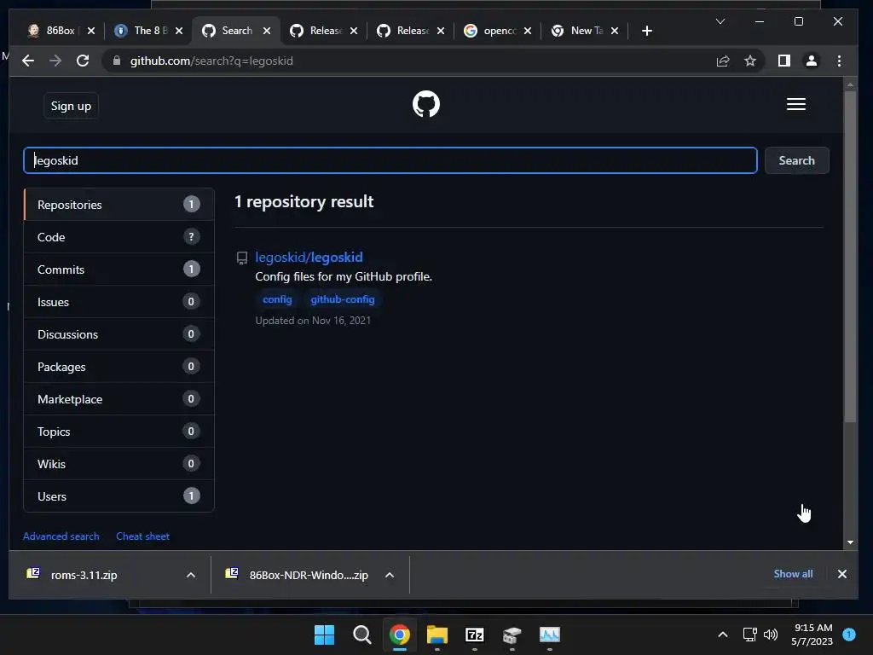Open the graph monitor app in taskbar
873x655 pixels.
(550, 635)
